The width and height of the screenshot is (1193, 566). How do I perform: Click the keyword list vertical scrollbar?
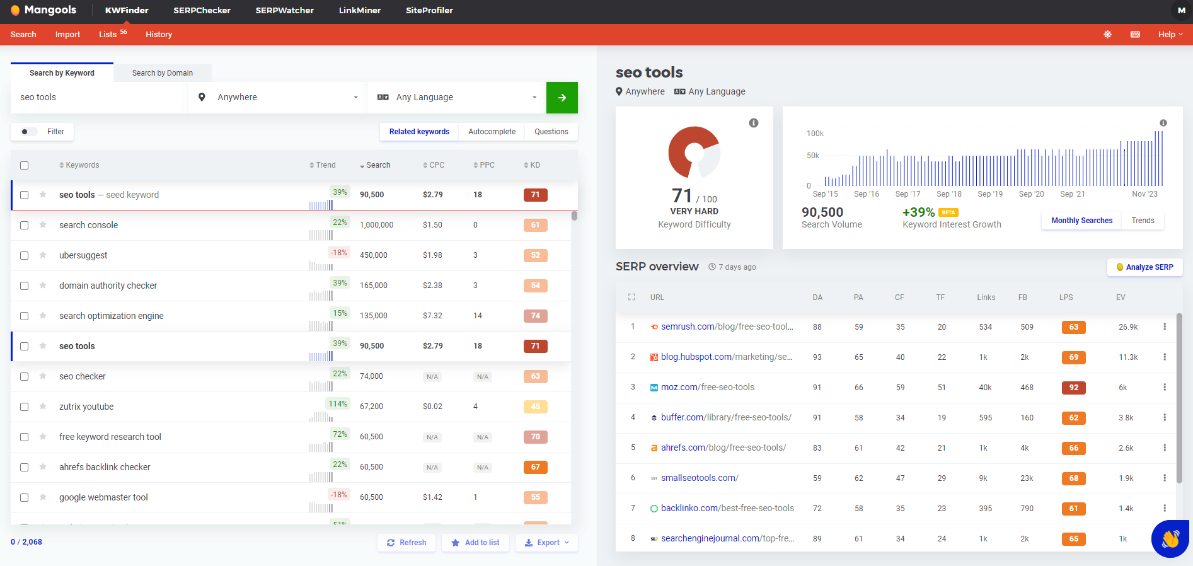(574, 216)
